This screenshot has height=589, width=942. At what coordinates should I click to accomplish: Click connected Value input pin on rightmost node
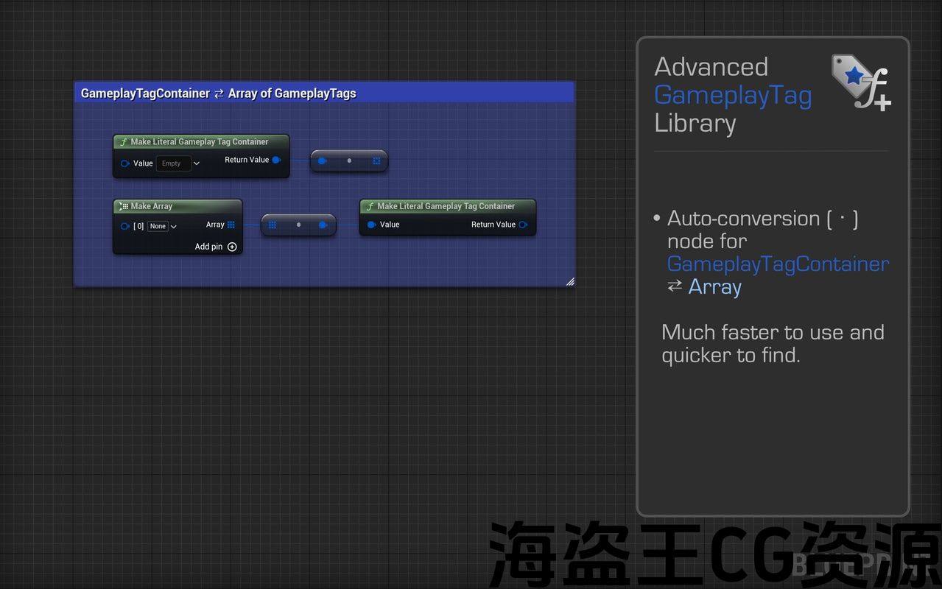point(372,225)
